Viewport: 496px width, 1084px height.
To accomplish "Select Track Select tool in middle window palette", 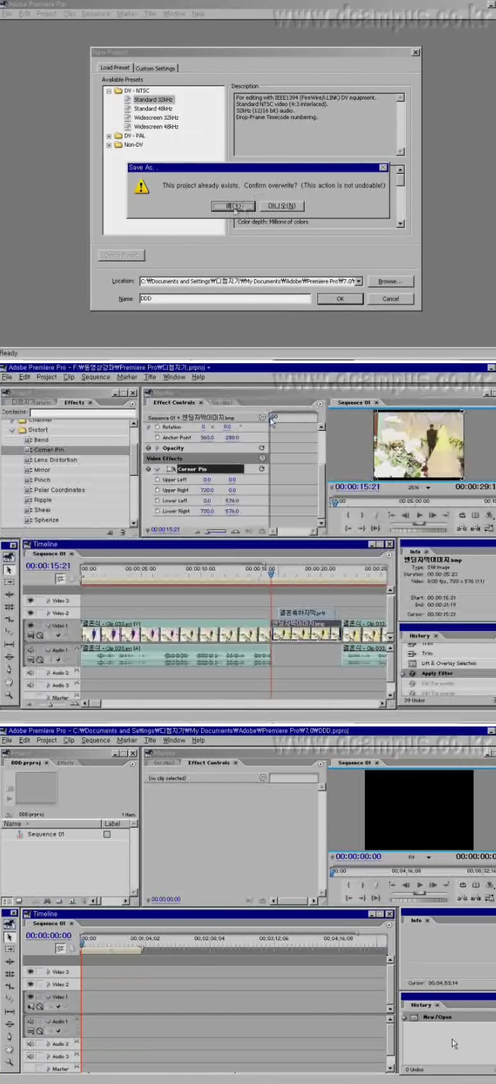I will (10, 582).
